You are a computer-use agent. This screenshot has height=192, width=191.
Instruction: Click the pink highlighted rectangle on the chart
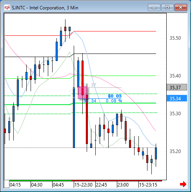tap(83, 92)
